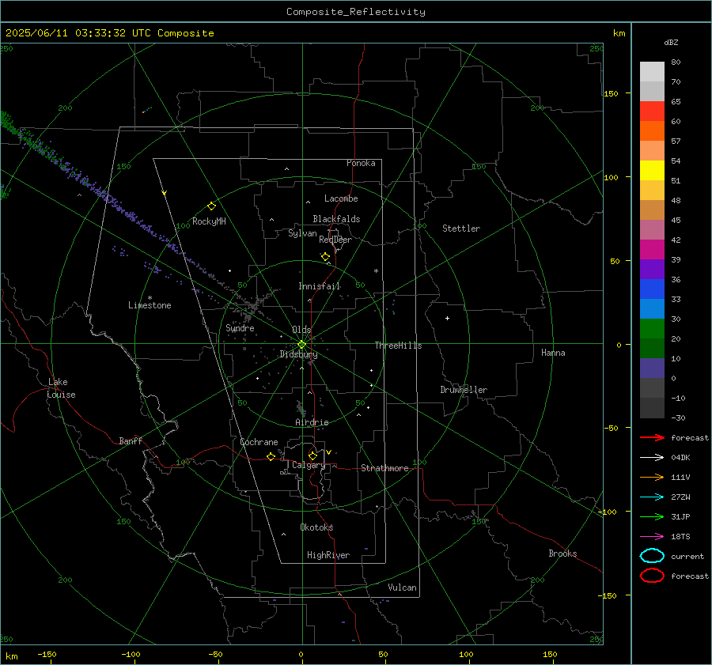
Task: Click the red forecast arrow legend icon
Action: click(652, 437)
